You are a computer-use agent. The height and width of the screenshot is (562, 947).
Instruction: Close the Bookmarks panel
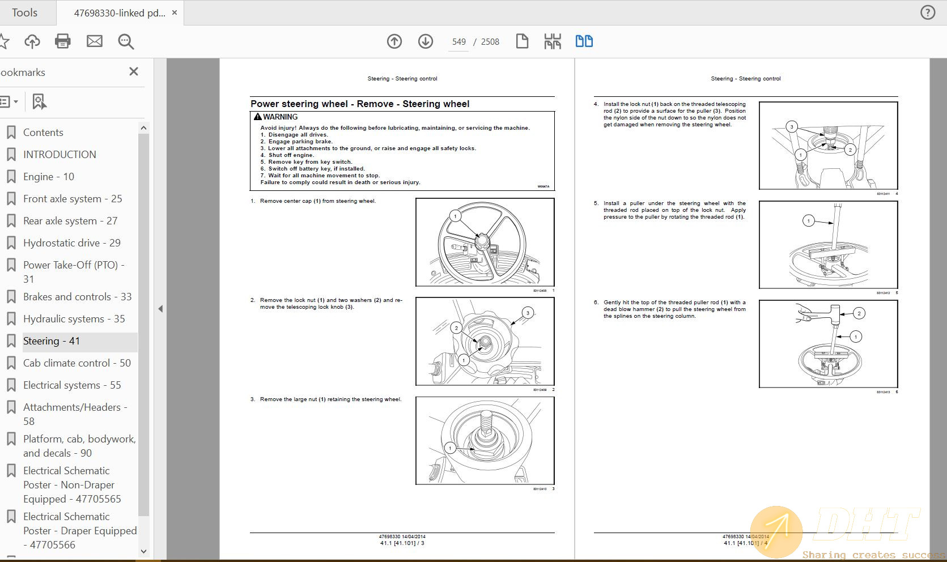point(134,71)
